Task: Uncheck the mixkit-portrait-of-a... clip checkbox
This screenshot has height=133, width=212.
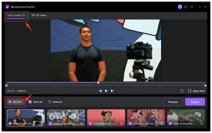Action: pos(90,123)
